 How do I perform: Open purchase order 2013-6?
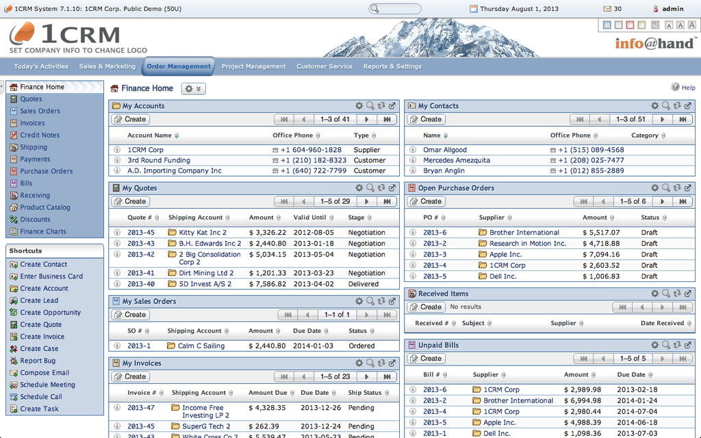[x=435, y=233]
